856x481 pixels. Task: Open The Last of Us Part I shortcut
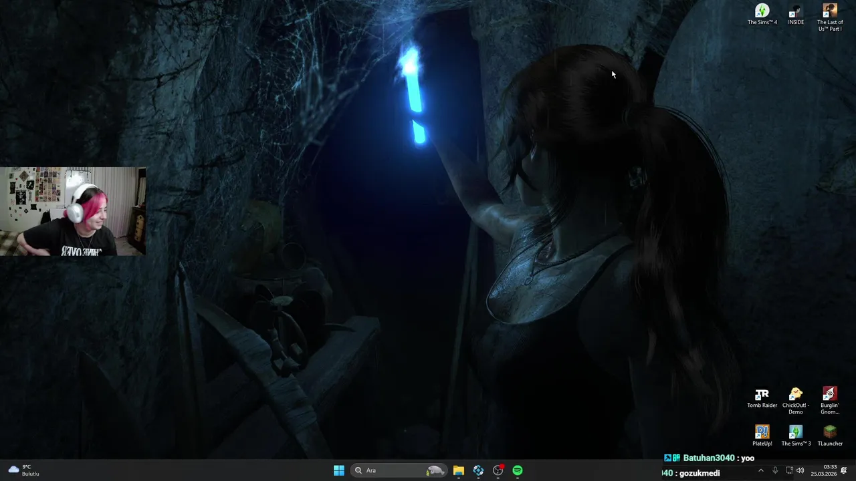click(x=830, y=17)
